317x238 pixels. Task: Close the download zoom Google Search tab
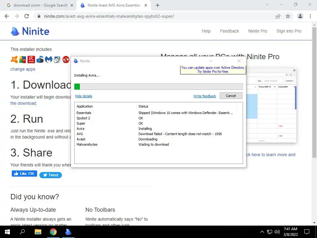point(72,6)
